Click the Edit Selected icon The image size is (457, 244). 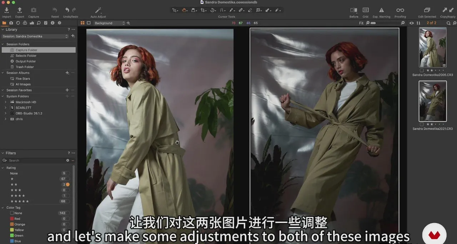[x=427, y=10]
